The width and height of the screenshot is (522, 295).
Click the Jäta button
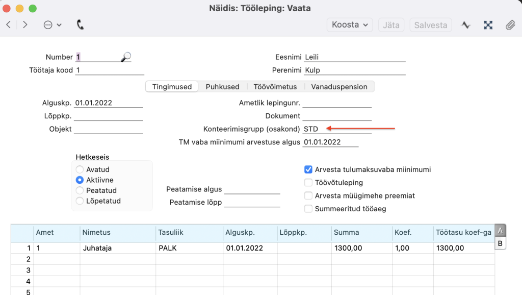[391, 24]
